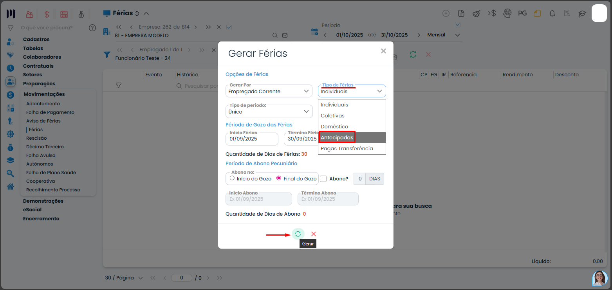Go to the previous Empresa record
612x290 pixels.
[x=131, y=27]
